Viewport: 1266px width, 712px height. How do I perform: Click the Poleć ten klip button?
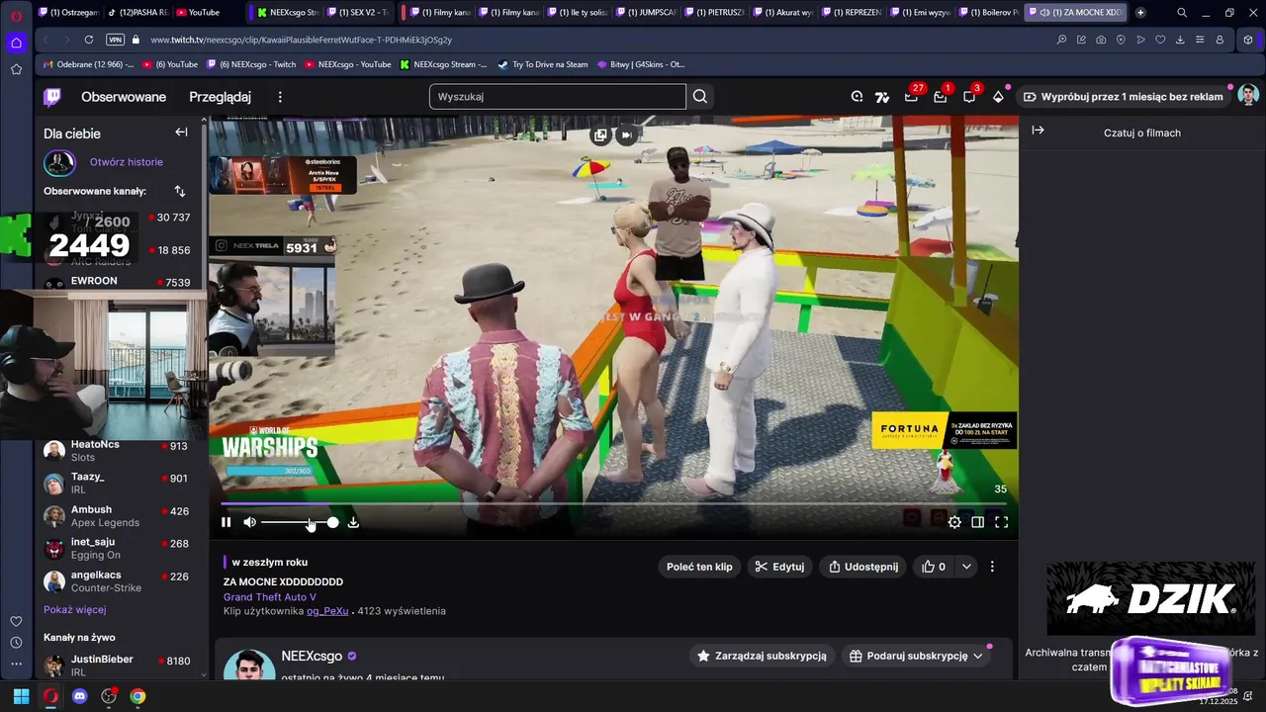point(699,567)
